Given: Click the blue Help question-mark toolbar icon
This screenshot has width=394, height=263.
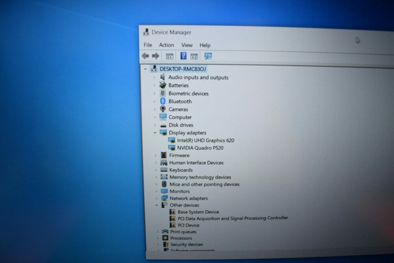Looking at the screenshot, I should 184,56.
